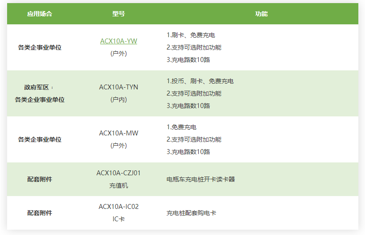Select the ACX10A-TYN model text
This screenshot has width=365, height=235.
point(118,87)
